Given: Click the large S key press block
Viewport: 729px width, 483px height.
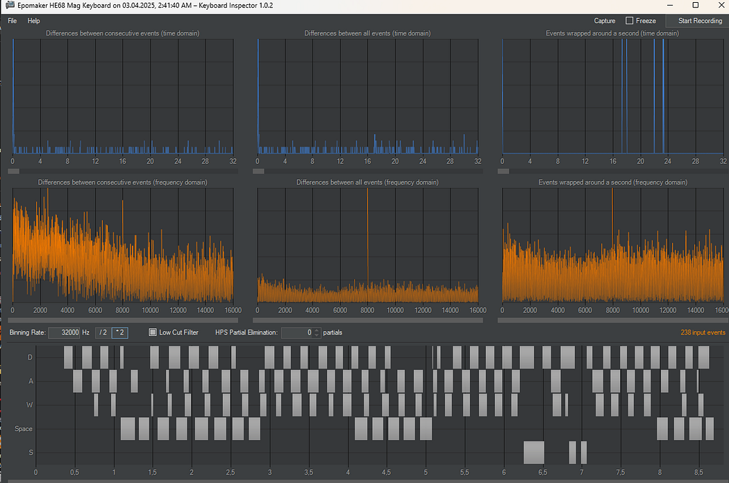Looking at the screenshot, I should 534,452.
